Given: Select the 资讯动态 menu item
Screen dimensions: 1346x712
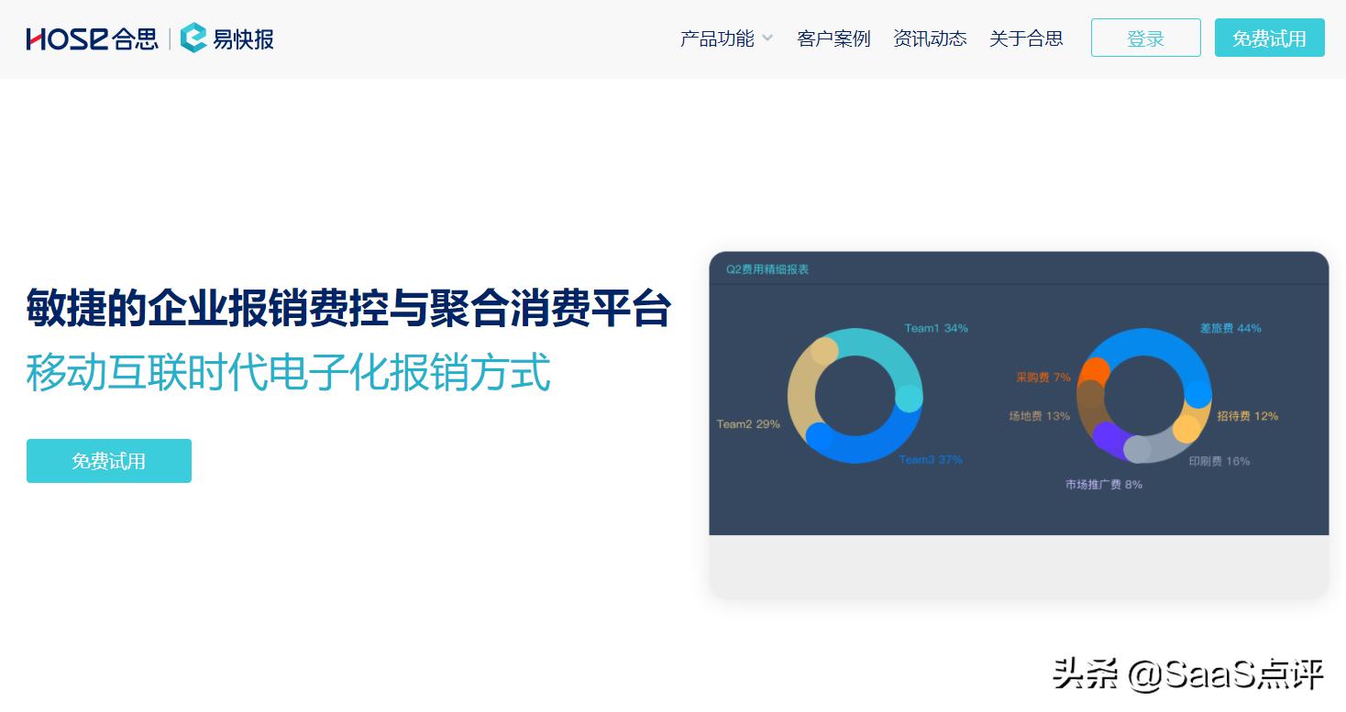Looking at the screenshot, I should click(x=930, y=38).
